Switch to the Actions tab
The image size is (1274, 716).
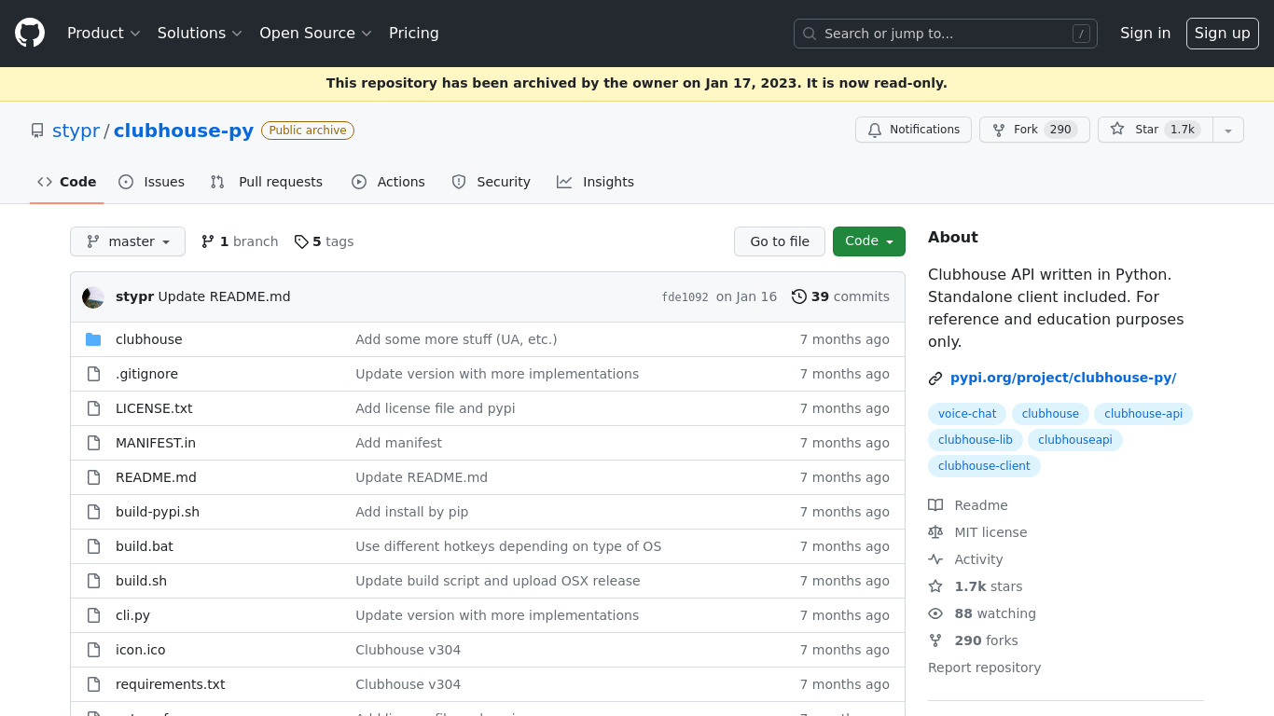coord(388,182)
